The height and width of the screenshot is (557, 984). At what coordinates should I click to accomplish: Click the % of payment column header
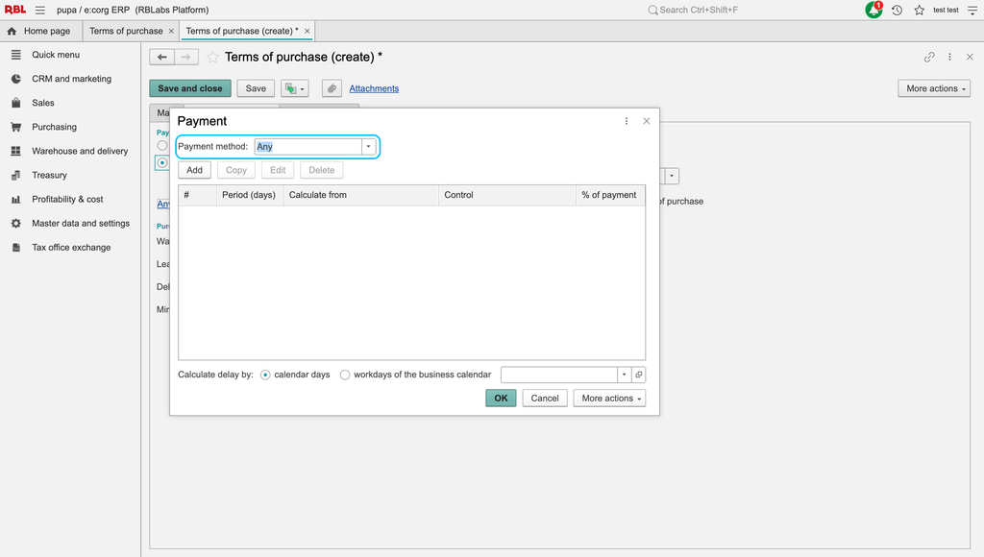click(610, 195)
